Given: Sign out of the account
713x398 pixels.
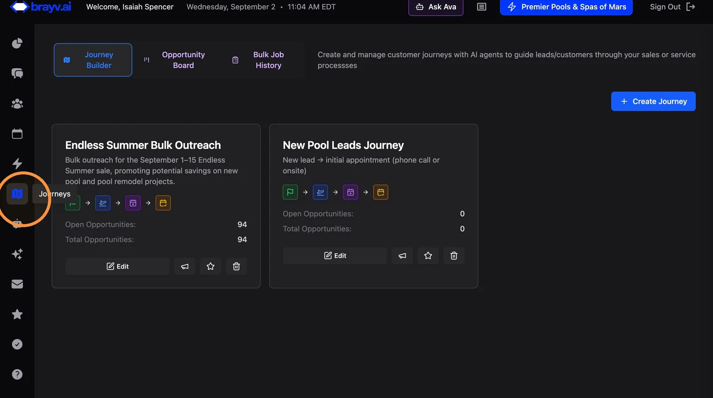Looking at the screenshot, I should pyautogui.click(x=672, y=7).
